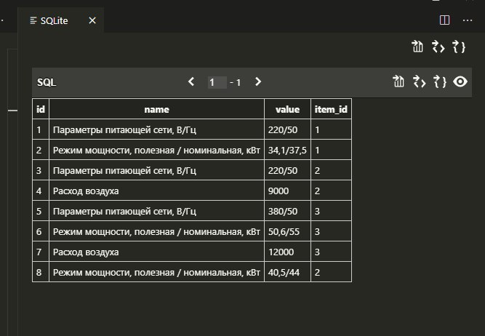
Task: Export SQL result table as CSV
Action: [398, 82]
